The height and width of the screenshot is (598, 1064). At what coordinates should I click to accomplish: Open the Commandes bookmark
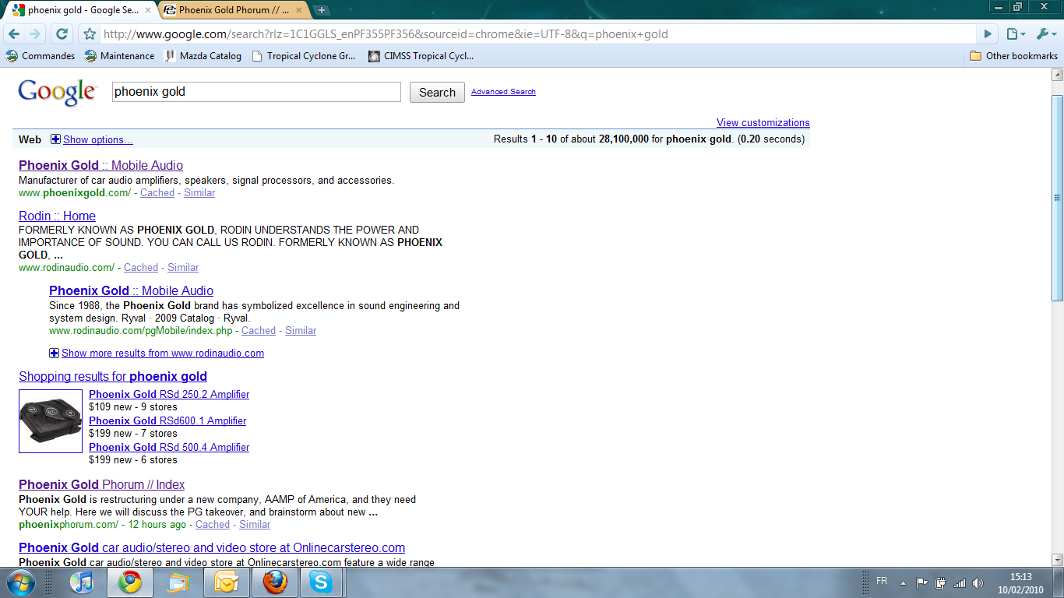tap(41, 56)
